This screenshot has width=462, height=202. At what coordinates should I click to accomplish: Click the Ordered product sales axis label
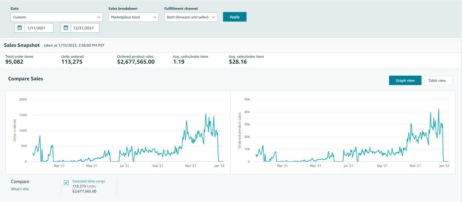coord(239,131)
